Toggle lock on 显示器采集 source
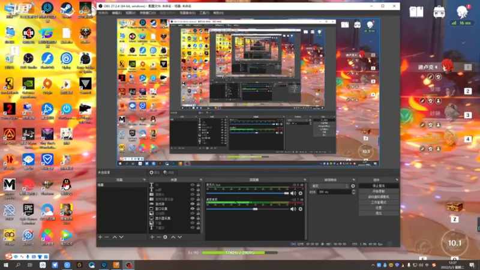This screenshot has height=270, width=480. pos(198,218)
